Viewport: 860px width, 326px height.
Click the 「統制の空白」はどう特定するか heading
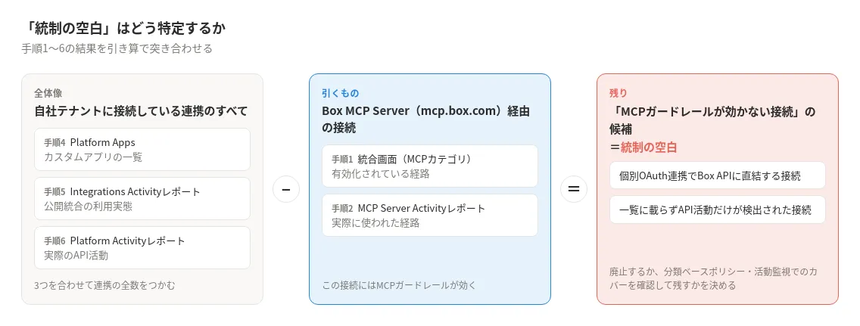tap(124, 28)
